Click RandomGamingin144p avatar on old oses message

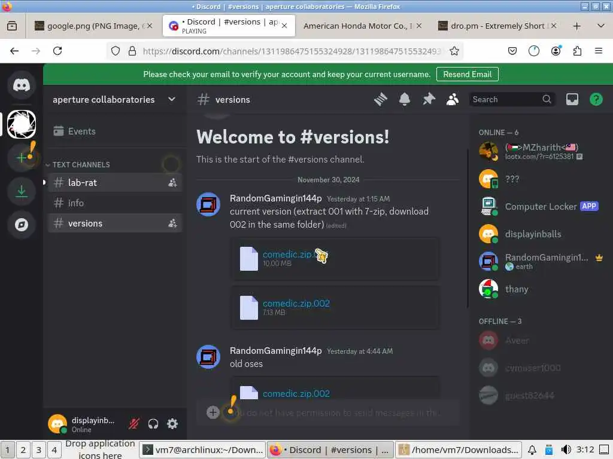[x=208, y=356]
